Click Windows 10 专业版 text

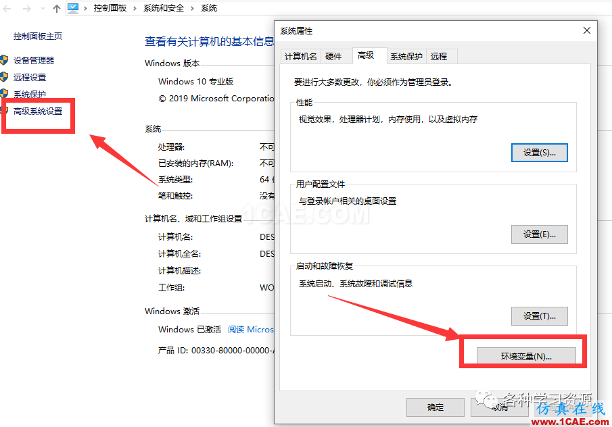(x=196, y=82)
